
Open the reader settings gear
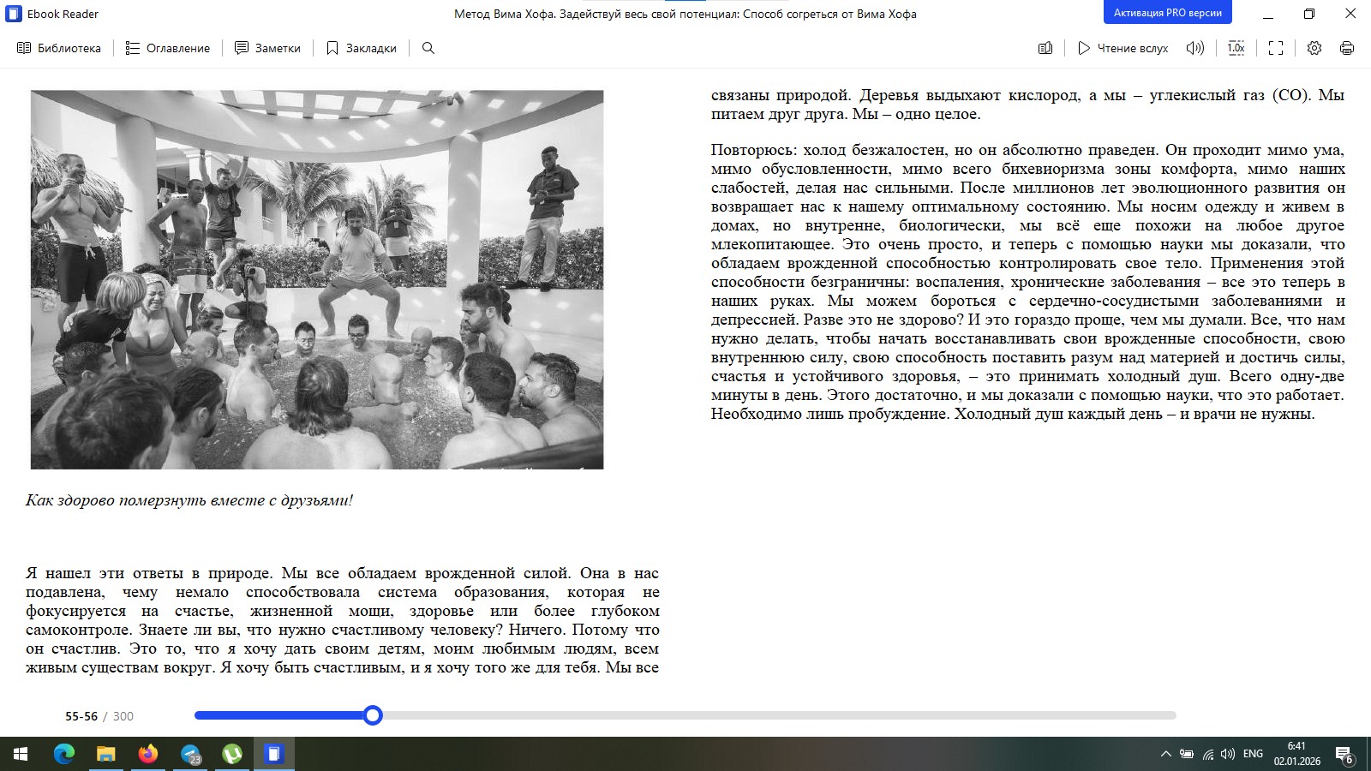point(1314,48)
